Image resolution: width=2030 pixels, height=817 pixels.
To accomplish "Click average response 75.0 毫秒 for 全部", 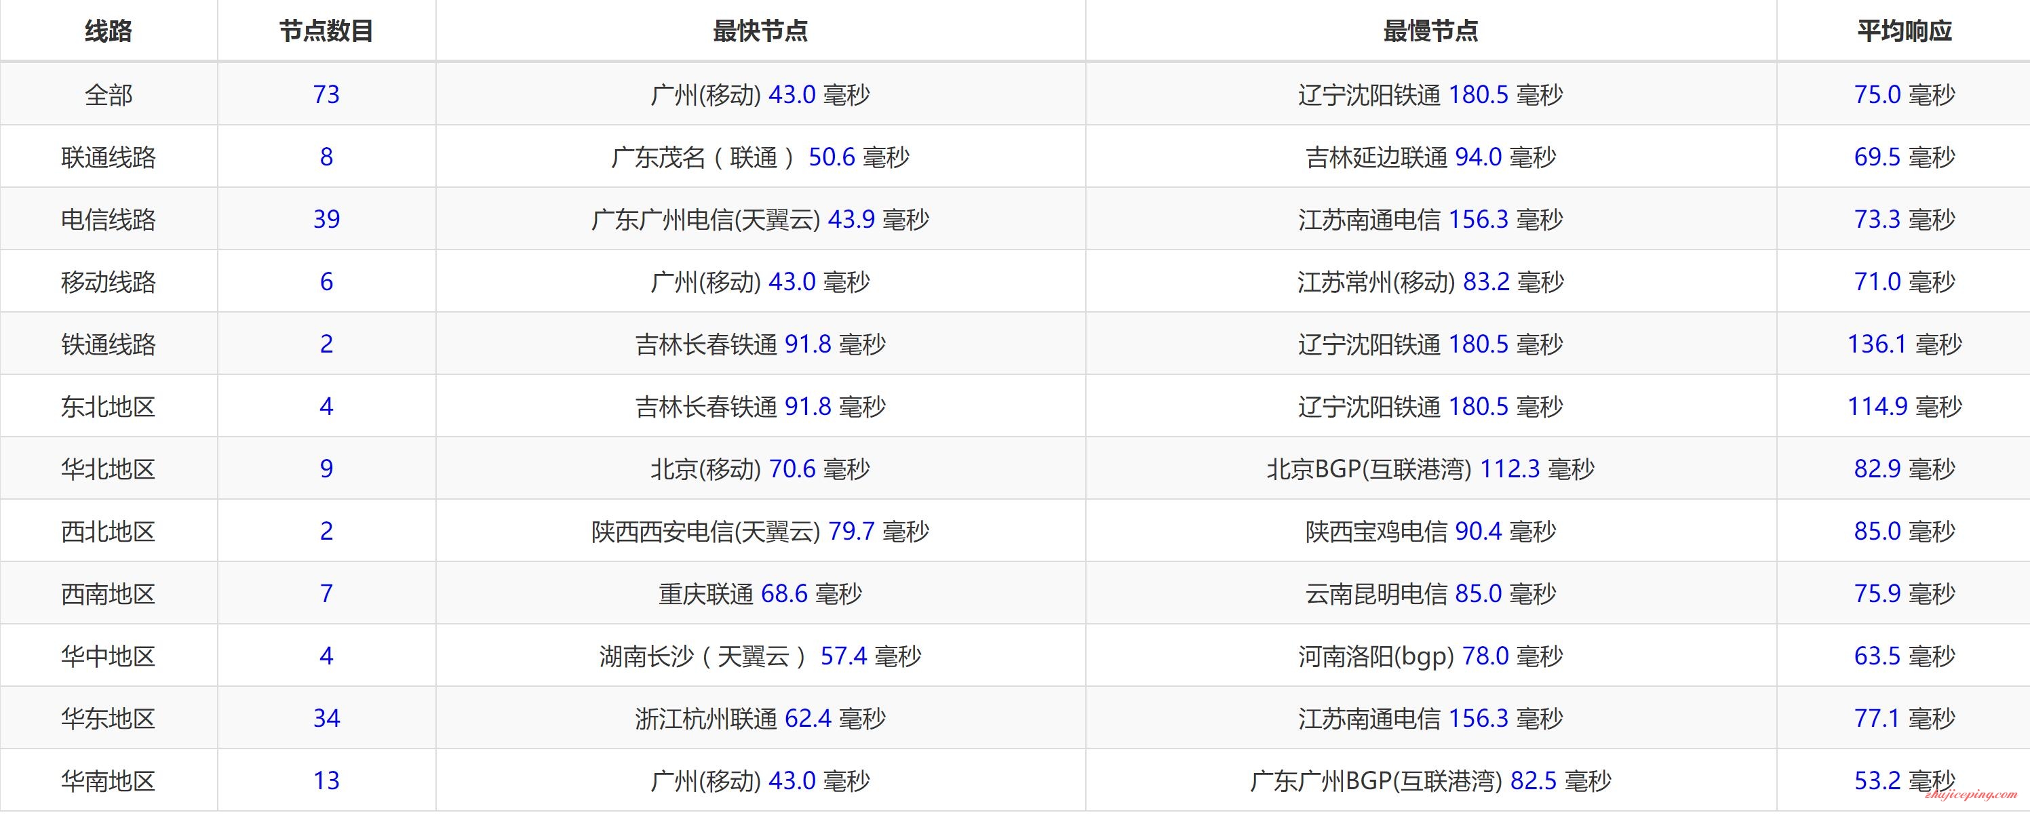I will (1905, 94).
